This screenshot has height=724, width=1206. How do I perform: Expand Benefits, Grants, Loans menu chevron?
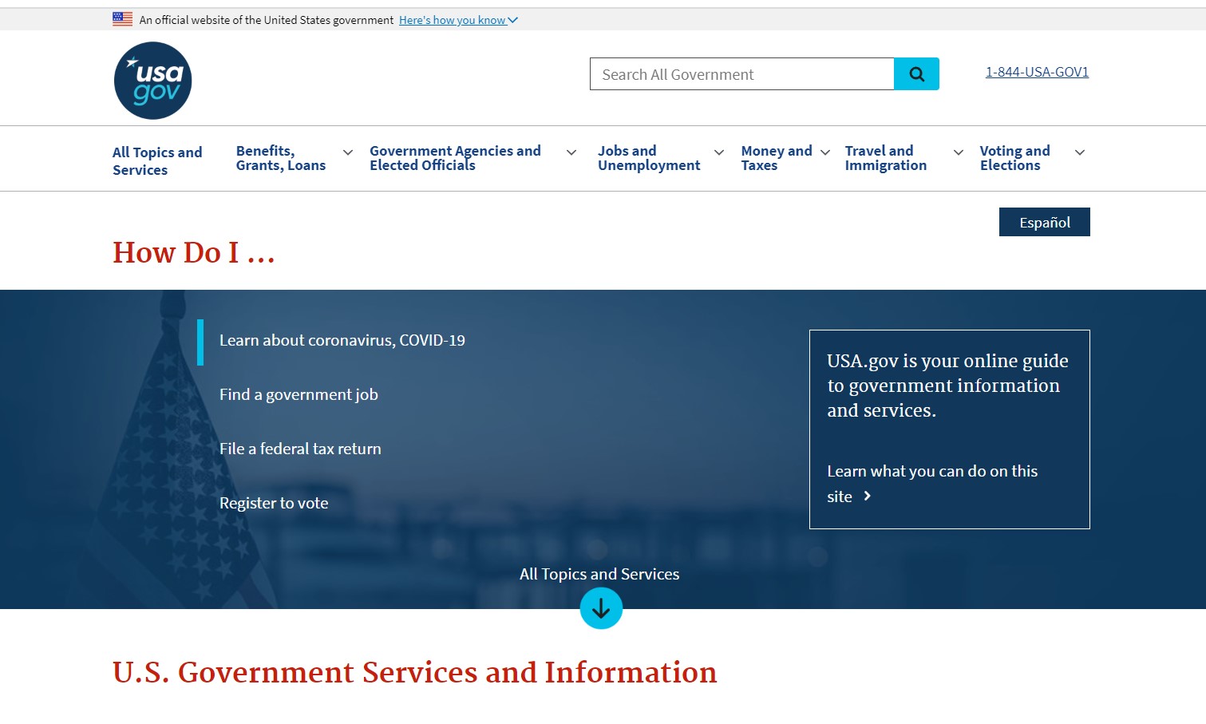348,152
